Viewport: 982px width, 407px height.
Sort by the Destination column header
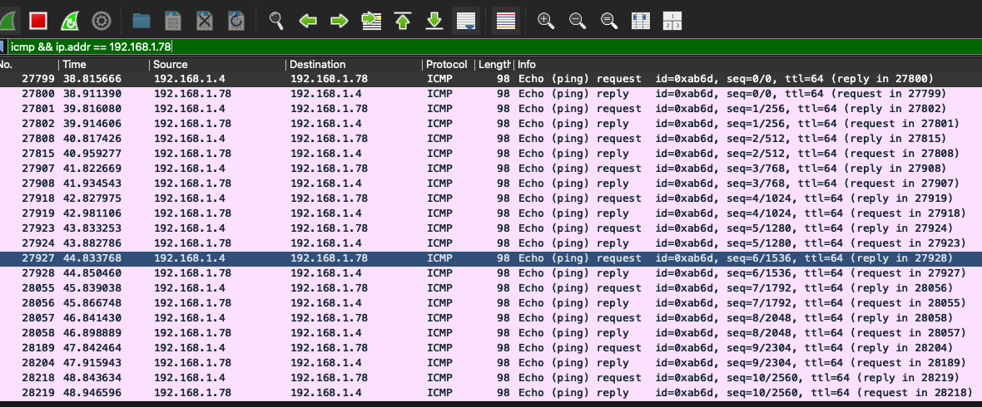click(354, 65)
